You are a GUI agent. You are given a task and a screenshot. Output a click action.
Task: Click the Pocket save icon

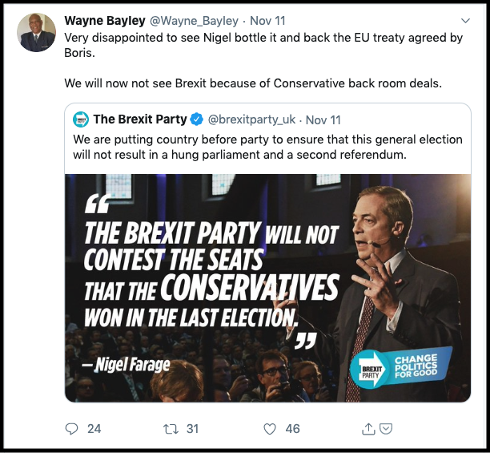click(385, 429)
